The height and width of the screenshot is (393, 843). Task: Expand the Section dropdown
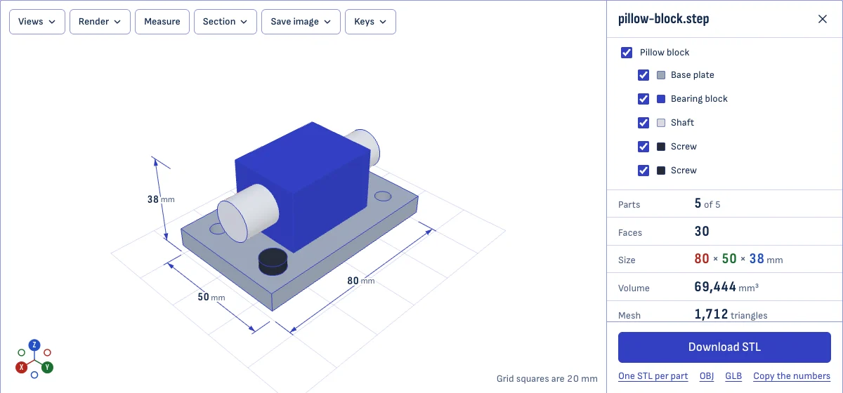coord(226,22)
